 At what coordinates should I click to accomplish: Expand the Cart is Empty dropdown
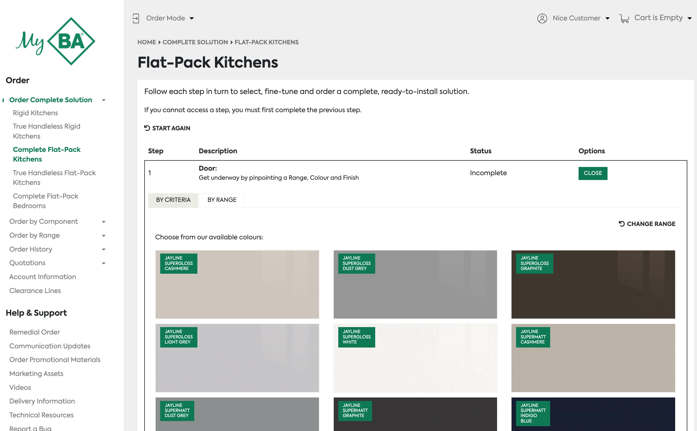(x=663, y=18)
